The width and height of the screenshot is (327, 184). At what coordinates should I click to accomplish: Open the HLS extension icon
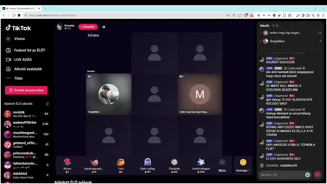pos(269,15)
